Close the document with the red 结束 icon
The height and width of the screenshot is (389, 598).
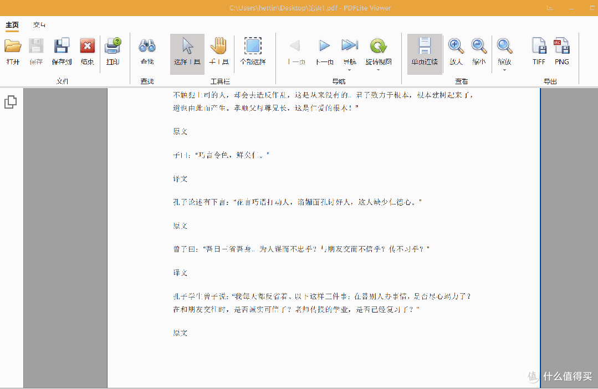88,46
